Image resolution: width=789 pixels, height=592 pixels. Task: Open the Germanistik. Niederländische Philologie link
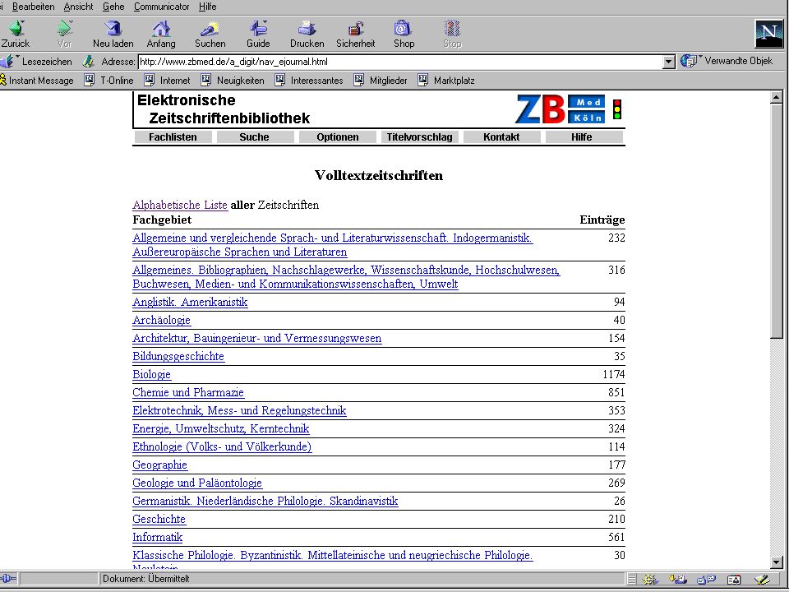pyautogui.click(x=265, y=502)
